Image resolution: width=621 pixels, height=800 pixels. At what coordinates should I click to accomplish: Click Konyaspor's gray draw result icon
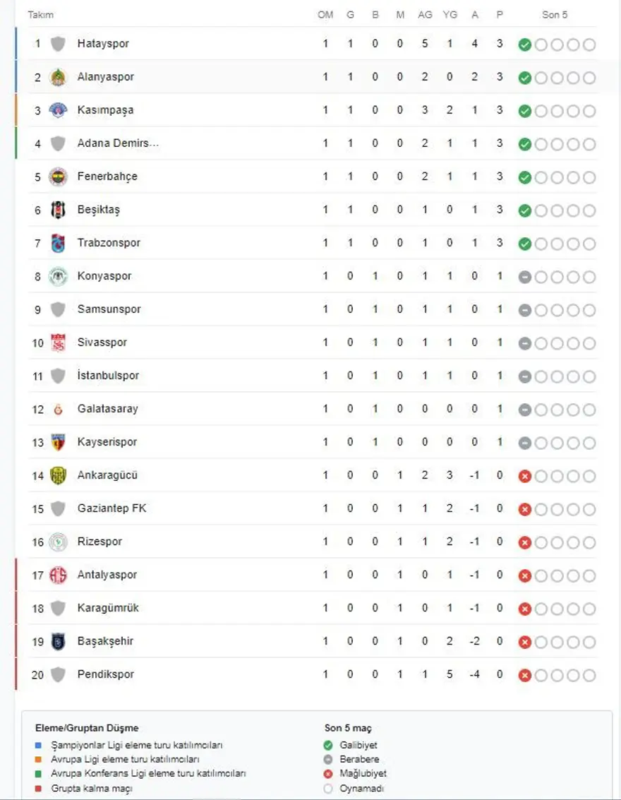pyautogui.click(x=524, y=277)
